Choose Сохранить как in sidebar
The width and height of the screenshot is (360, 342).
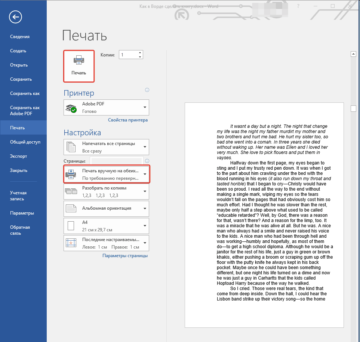(x=25, y=93)
